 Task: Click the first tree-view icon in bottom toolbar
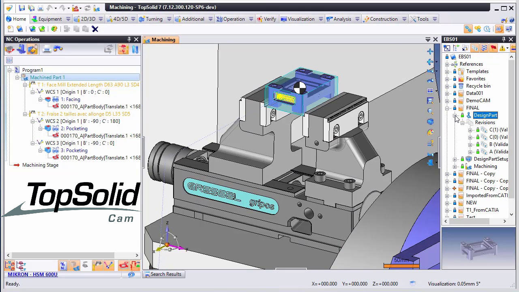click(10, 266)
